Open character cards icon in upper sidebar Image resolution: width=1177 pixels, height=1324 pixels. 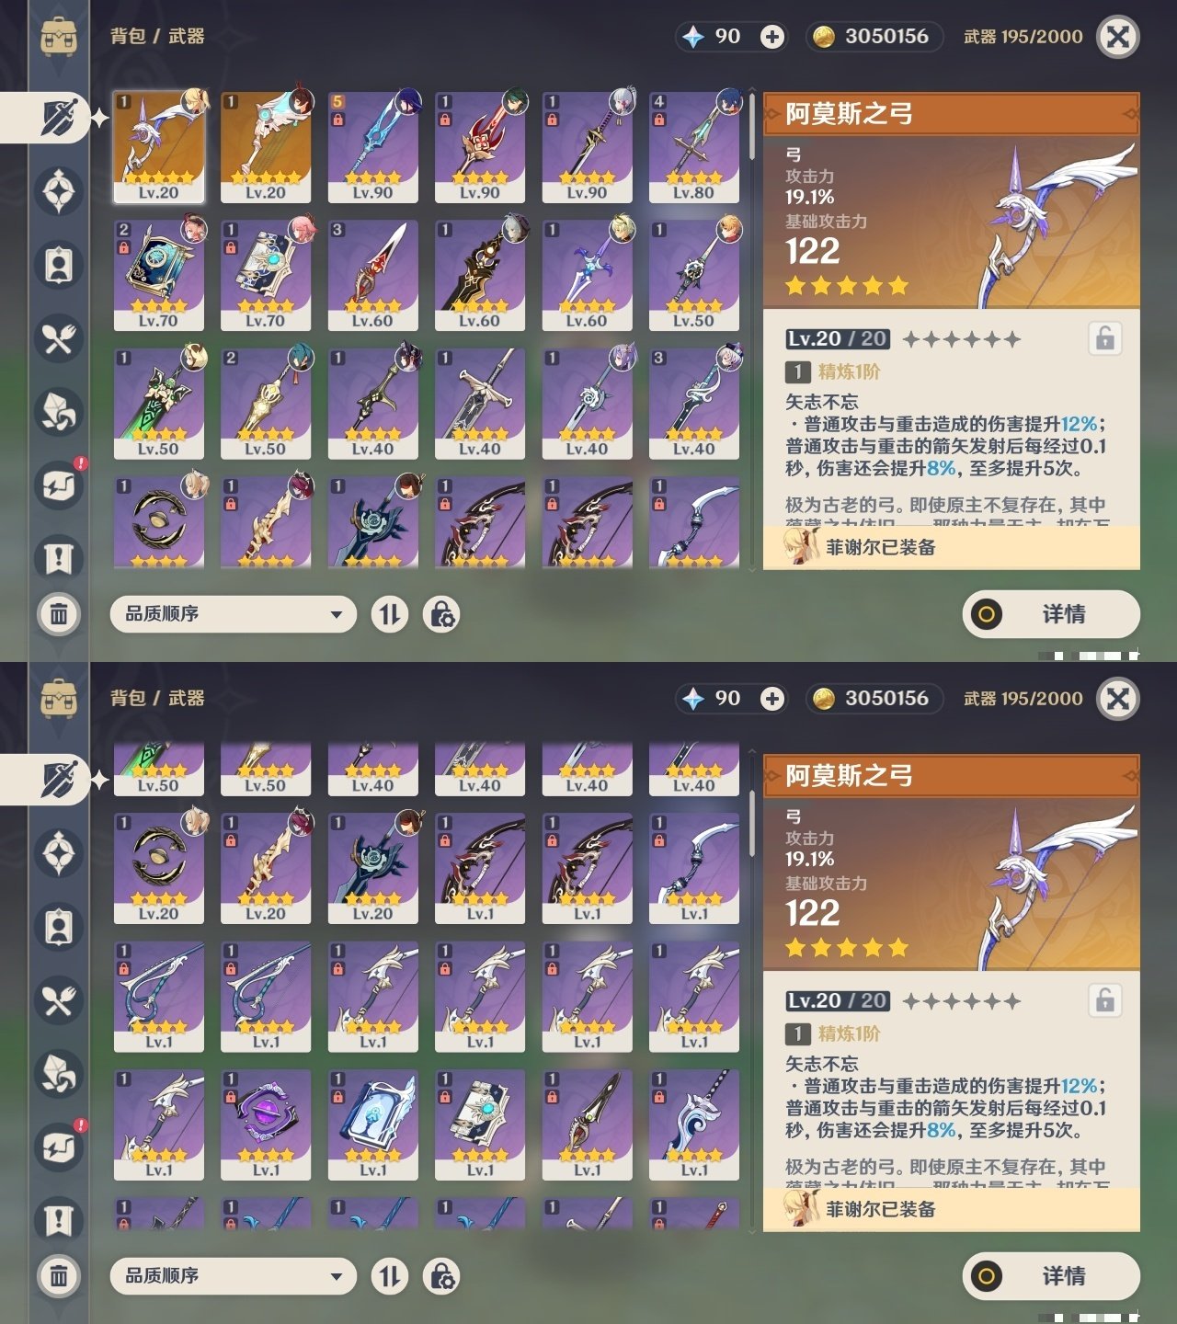click(59, 265)
